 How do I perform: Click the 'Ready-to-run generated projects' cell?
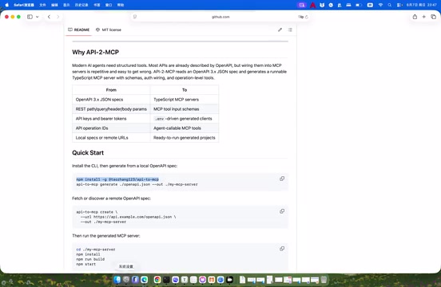[185, 137]
